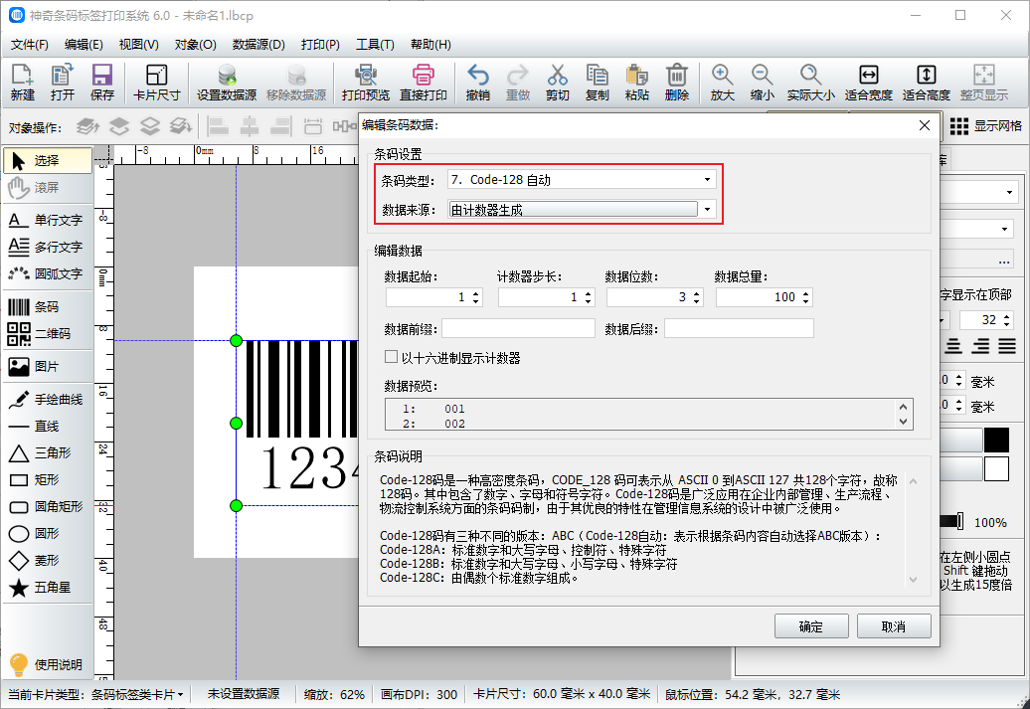Enable 以十六进制显示计数器 checkbox
The height and width of the screenshot is (709, 1030).
pos(392,358)
